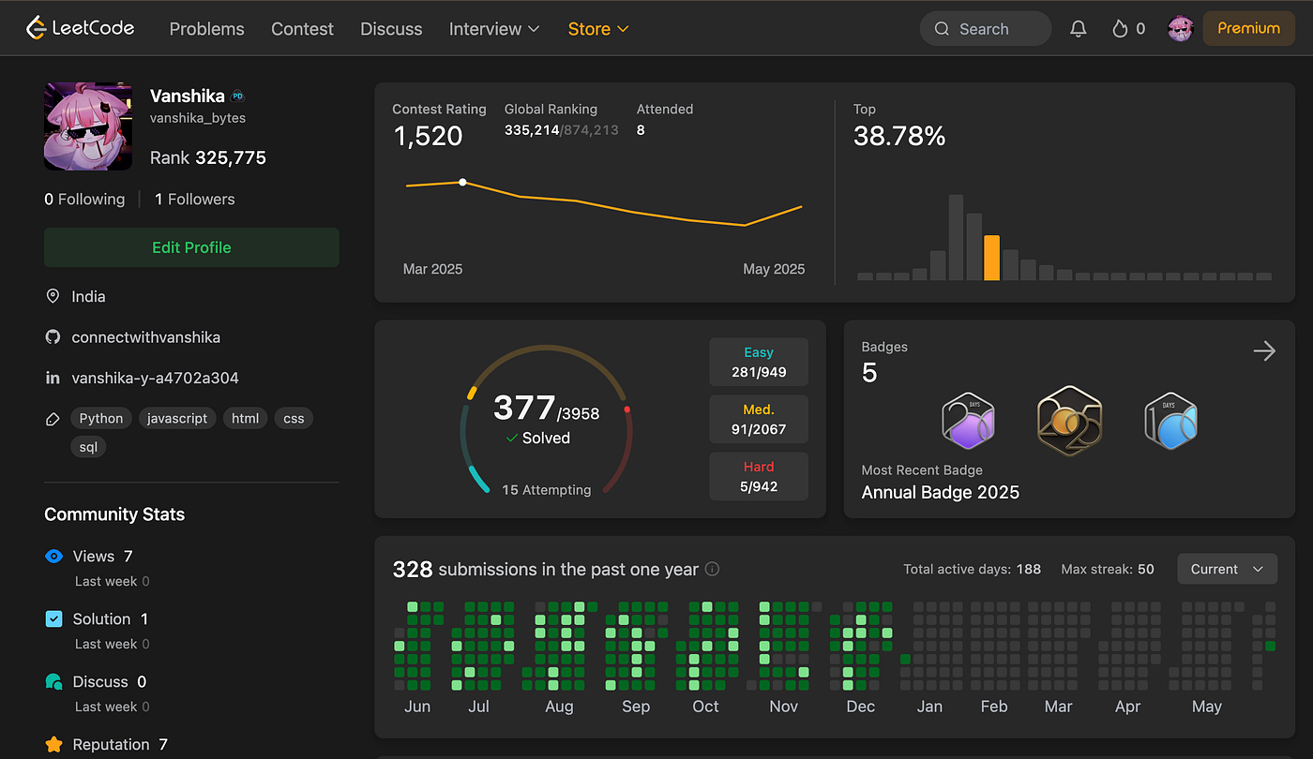Click the Contest Rating value 1,520

pyautogui.click(x=428, y=136)
